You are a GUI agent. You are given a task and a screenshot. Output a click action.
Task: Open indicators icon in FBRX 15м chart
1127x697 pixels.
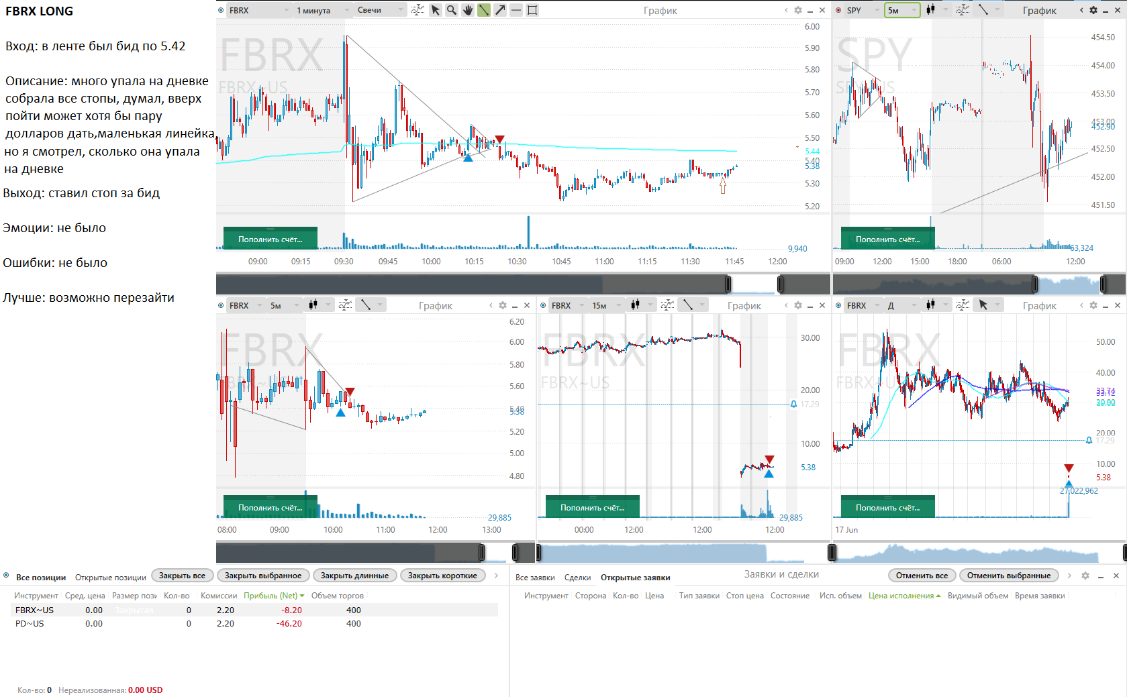coord(667,305)
